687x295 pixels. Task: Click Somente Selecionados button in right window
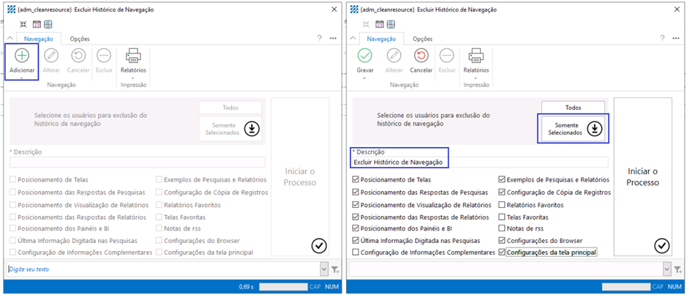pos(574,129)
